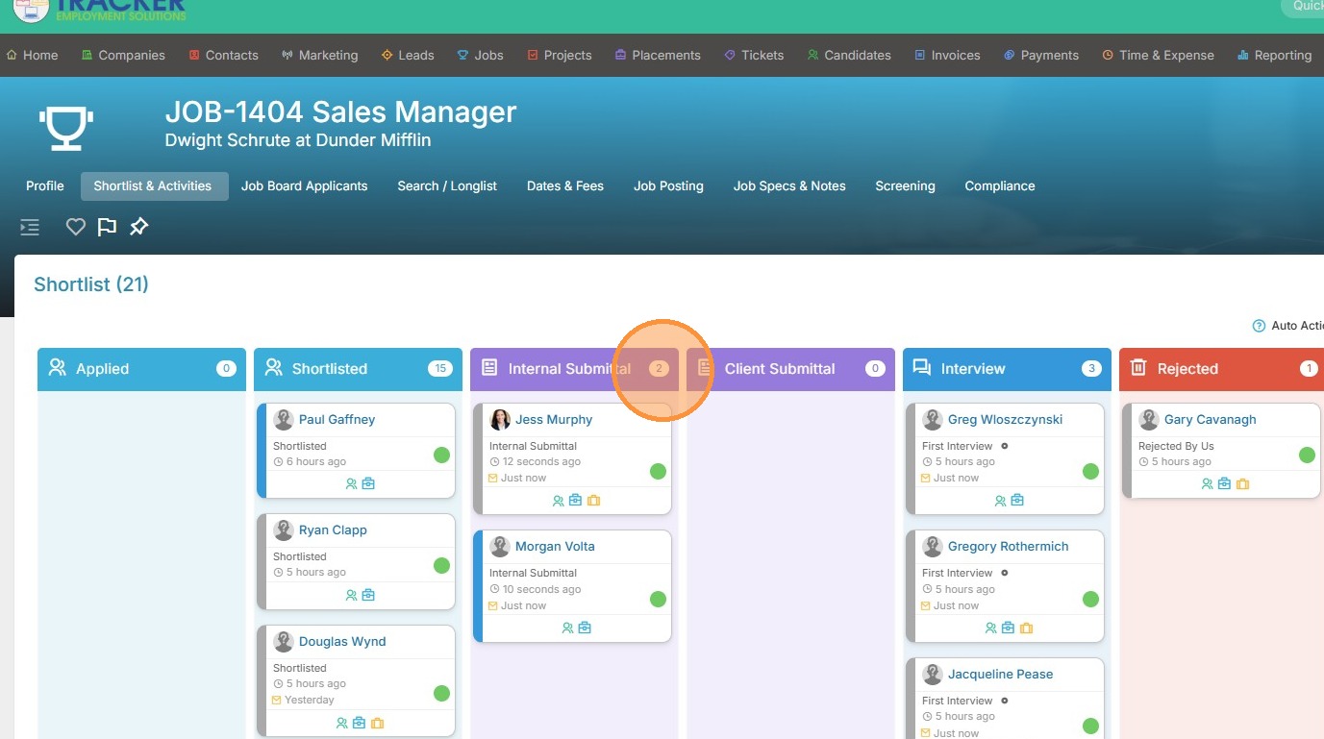Click the Client Submittal column header
Image resolution: width=1324 pixels, height=739 pixels.
tap(790, 369)
